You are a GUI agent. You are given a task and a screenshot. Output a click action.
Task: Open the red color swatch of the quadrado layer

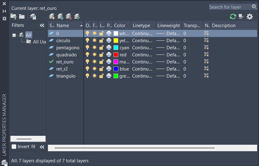point(116,55)
